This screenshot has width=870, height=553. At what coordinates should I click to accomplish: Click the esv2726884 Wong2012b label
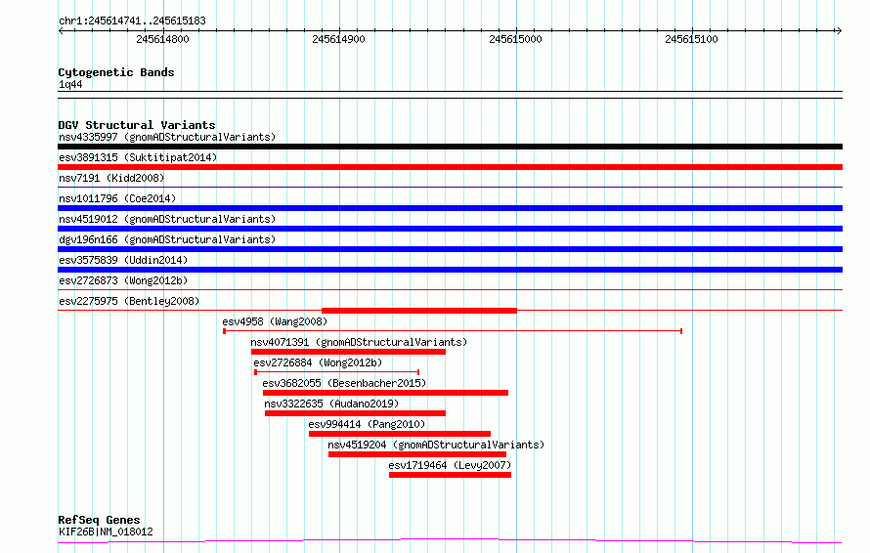pyautogui.click(x=318, y=362)
